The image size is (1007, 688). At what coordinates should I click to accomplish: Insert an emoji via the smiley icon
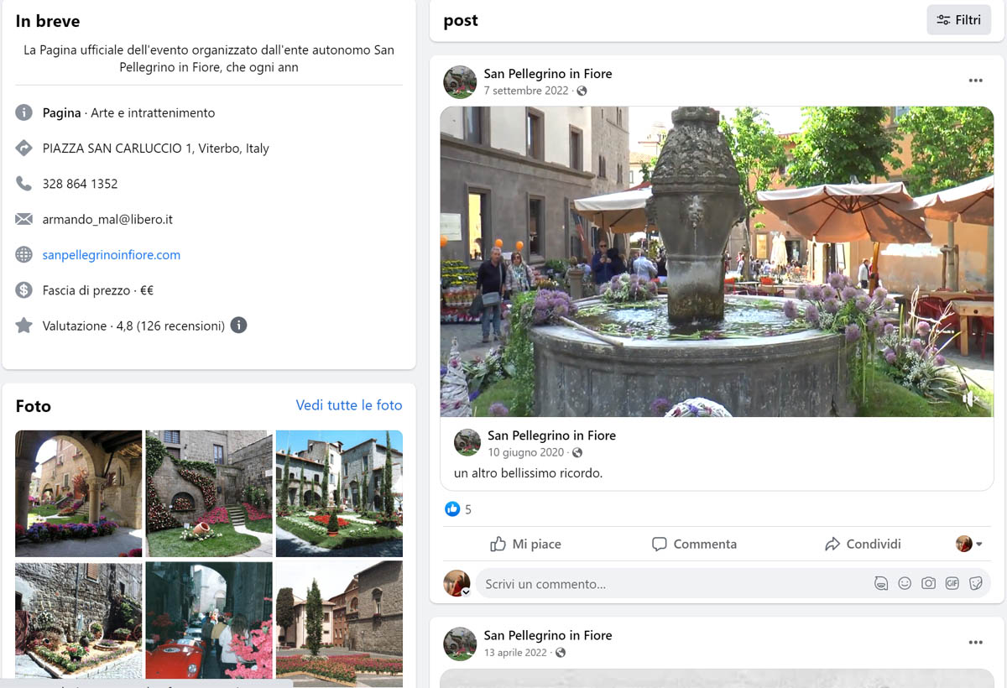pyautogui.click(x=905, y=583)
